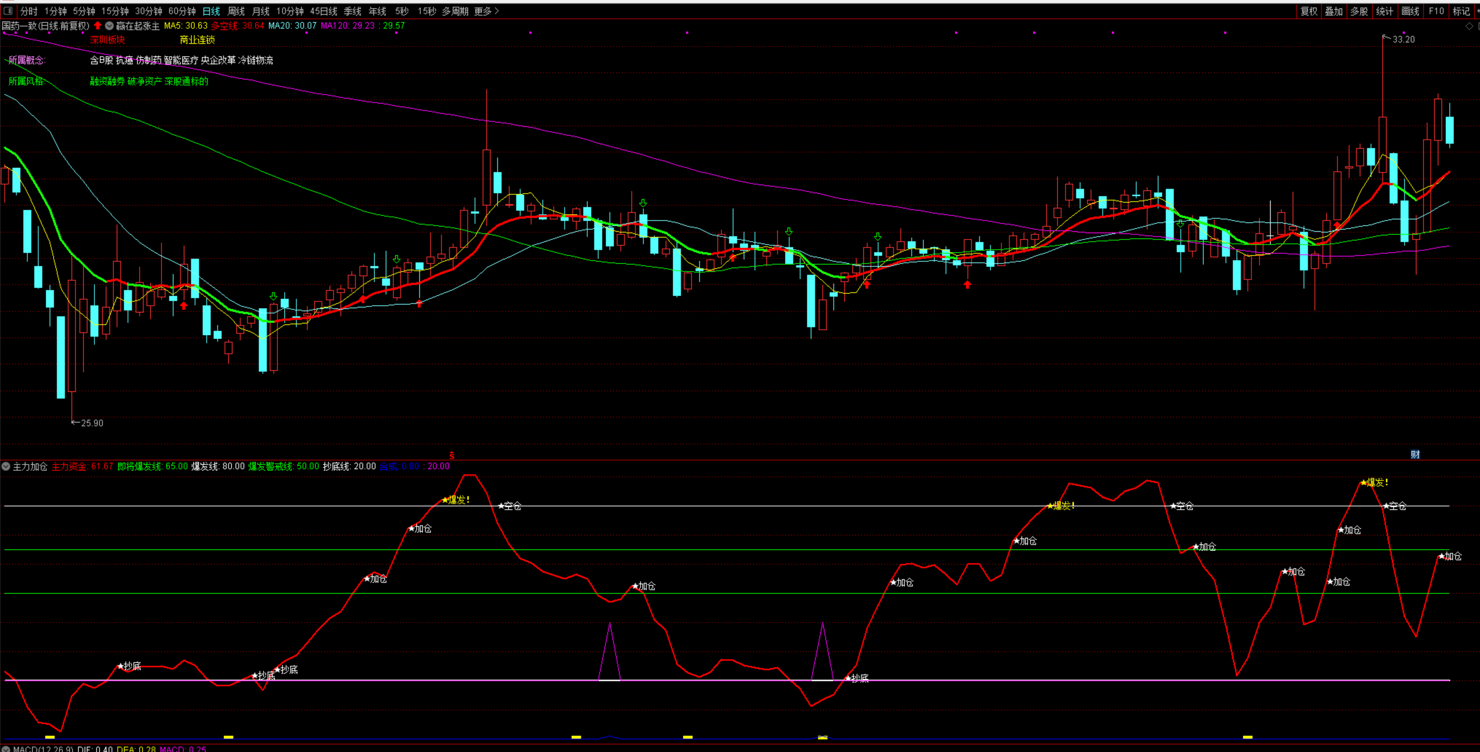Click the 复权 adjustment button

1309,11
